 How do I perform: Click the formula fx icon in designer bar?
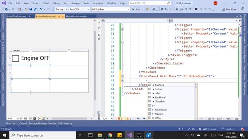point(21,119)
